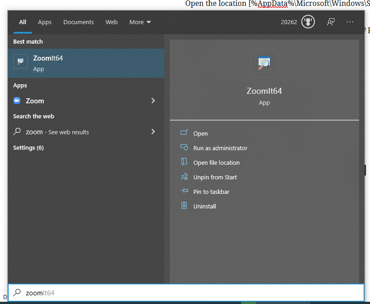This screenshot has height=304, width=370.
Task: Switch to the Documents tab
Action: click(x=78, y=22)
